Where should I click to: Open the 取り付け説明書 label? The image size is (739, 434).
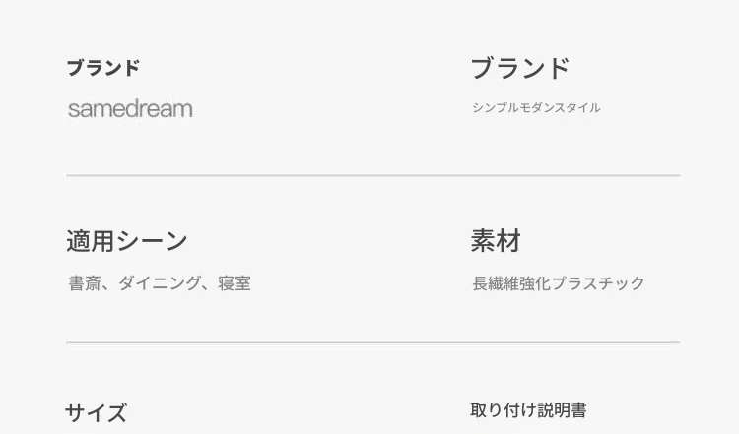click(529, 410)
